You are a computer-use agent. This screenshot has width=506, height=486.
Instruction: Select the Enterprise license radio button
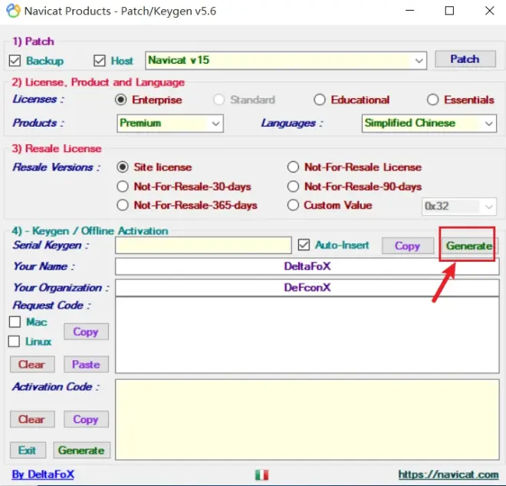click(x=120, y=100)
